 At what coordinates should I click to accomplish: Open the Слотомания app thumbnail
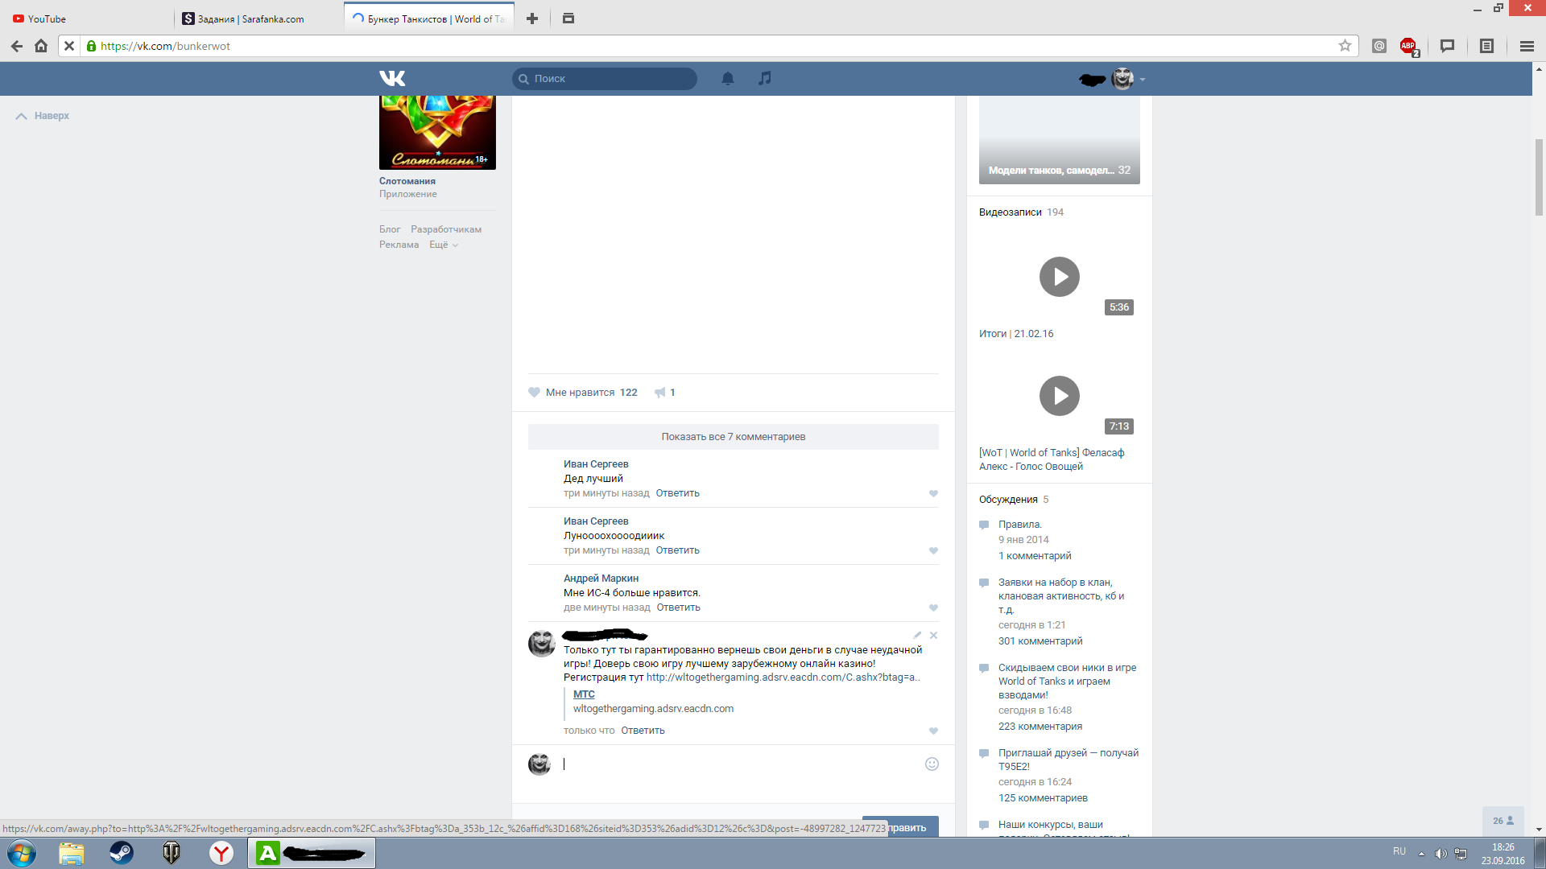point(437,133)
